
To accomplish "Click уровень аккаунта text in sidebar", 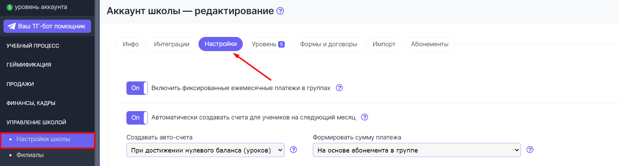I will pyautogui.click(x=41, y=7).
